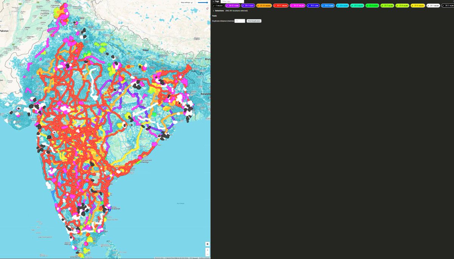Select the blue 25-3 tag
The height and width of the screenshot is (259, 454).
pos(328,6)
